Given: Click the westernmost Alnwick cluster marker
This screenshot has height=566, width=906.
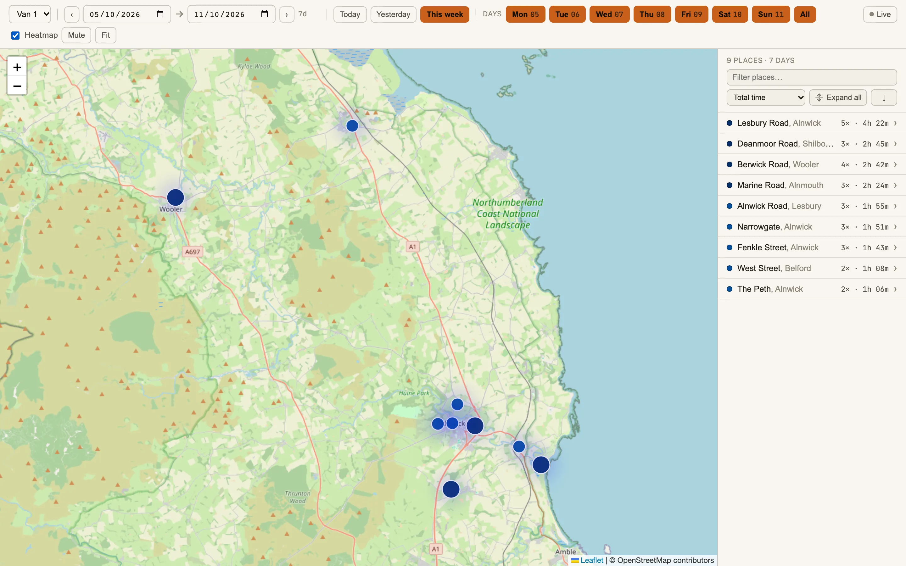Looking at the screenshot, I should point(438,424).
